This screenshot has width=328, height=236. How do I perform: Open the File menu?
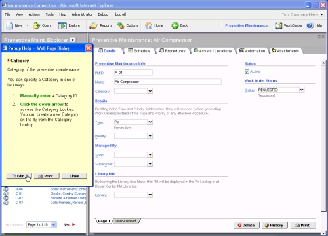pos(7,14)
